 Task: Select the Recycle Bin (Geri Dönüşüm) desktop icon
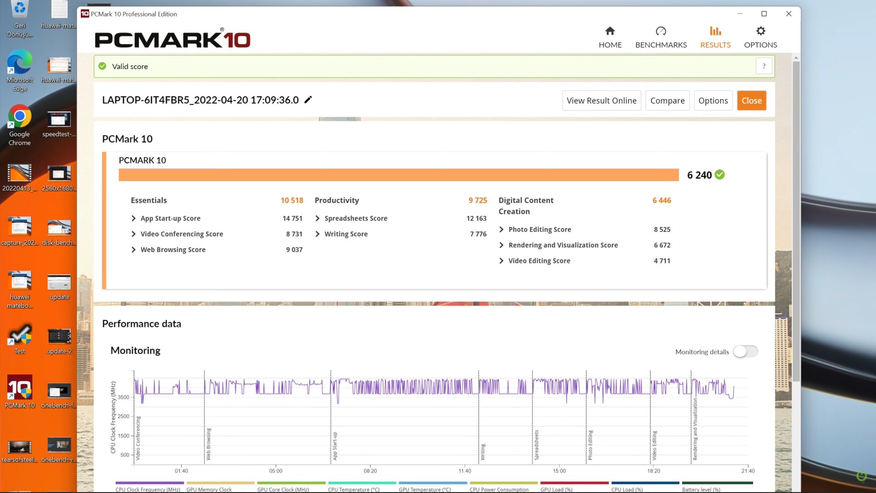(20, 19)
